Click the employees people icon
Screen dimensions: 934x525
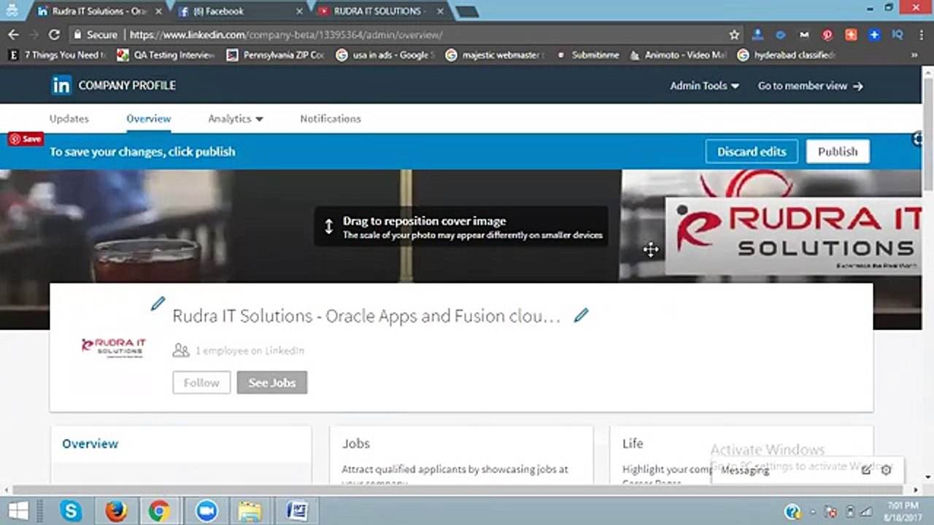tap(181, 351)
